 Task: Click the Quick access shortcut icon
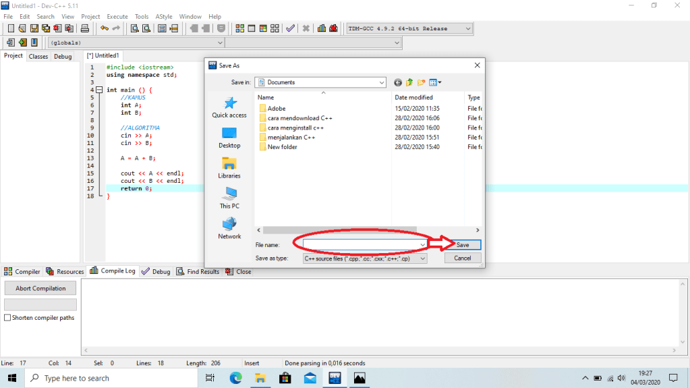point(229,103)
